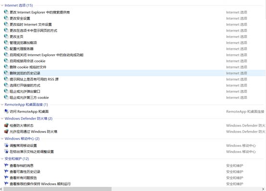Click the firewall icon beside 检查防火墙状态
Image resolution: width=266 pixels, height=191 pixels.
[x=6, y=125]
